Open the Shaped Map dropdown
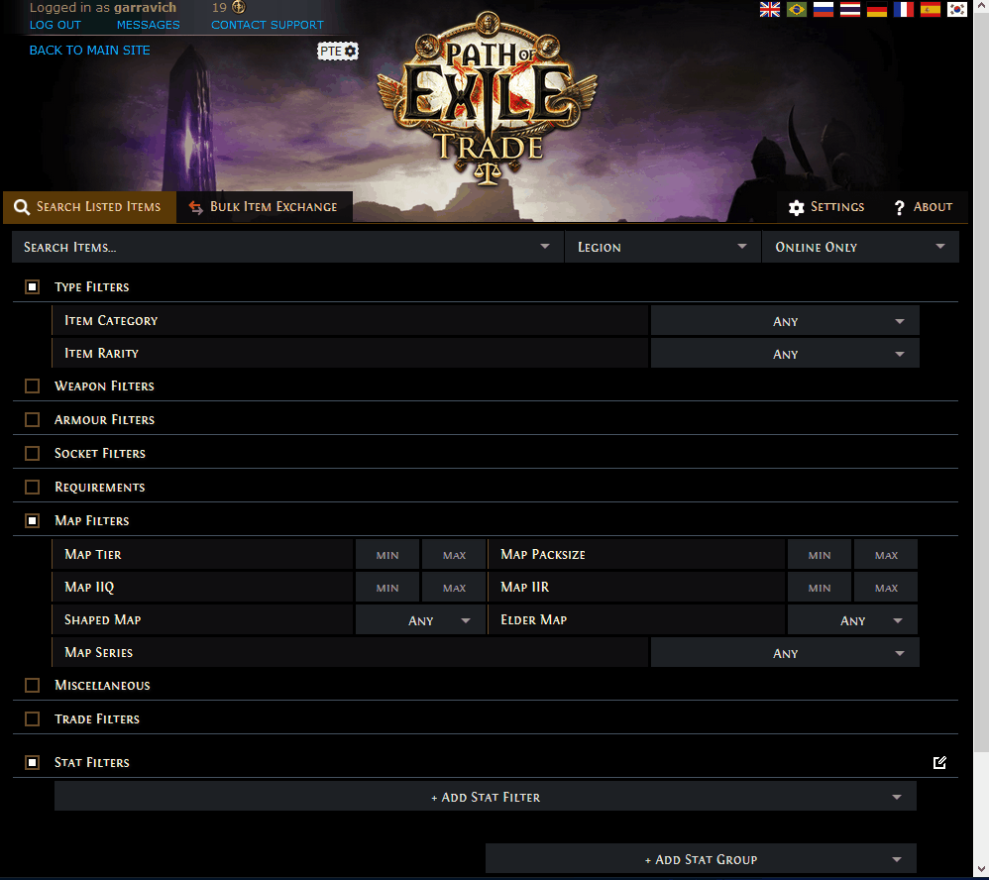 [421, 620]
